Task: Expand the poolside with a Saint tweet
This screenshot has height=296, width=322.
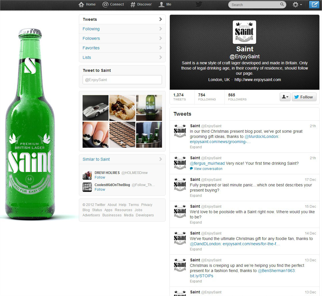Action: pos(196,222)
